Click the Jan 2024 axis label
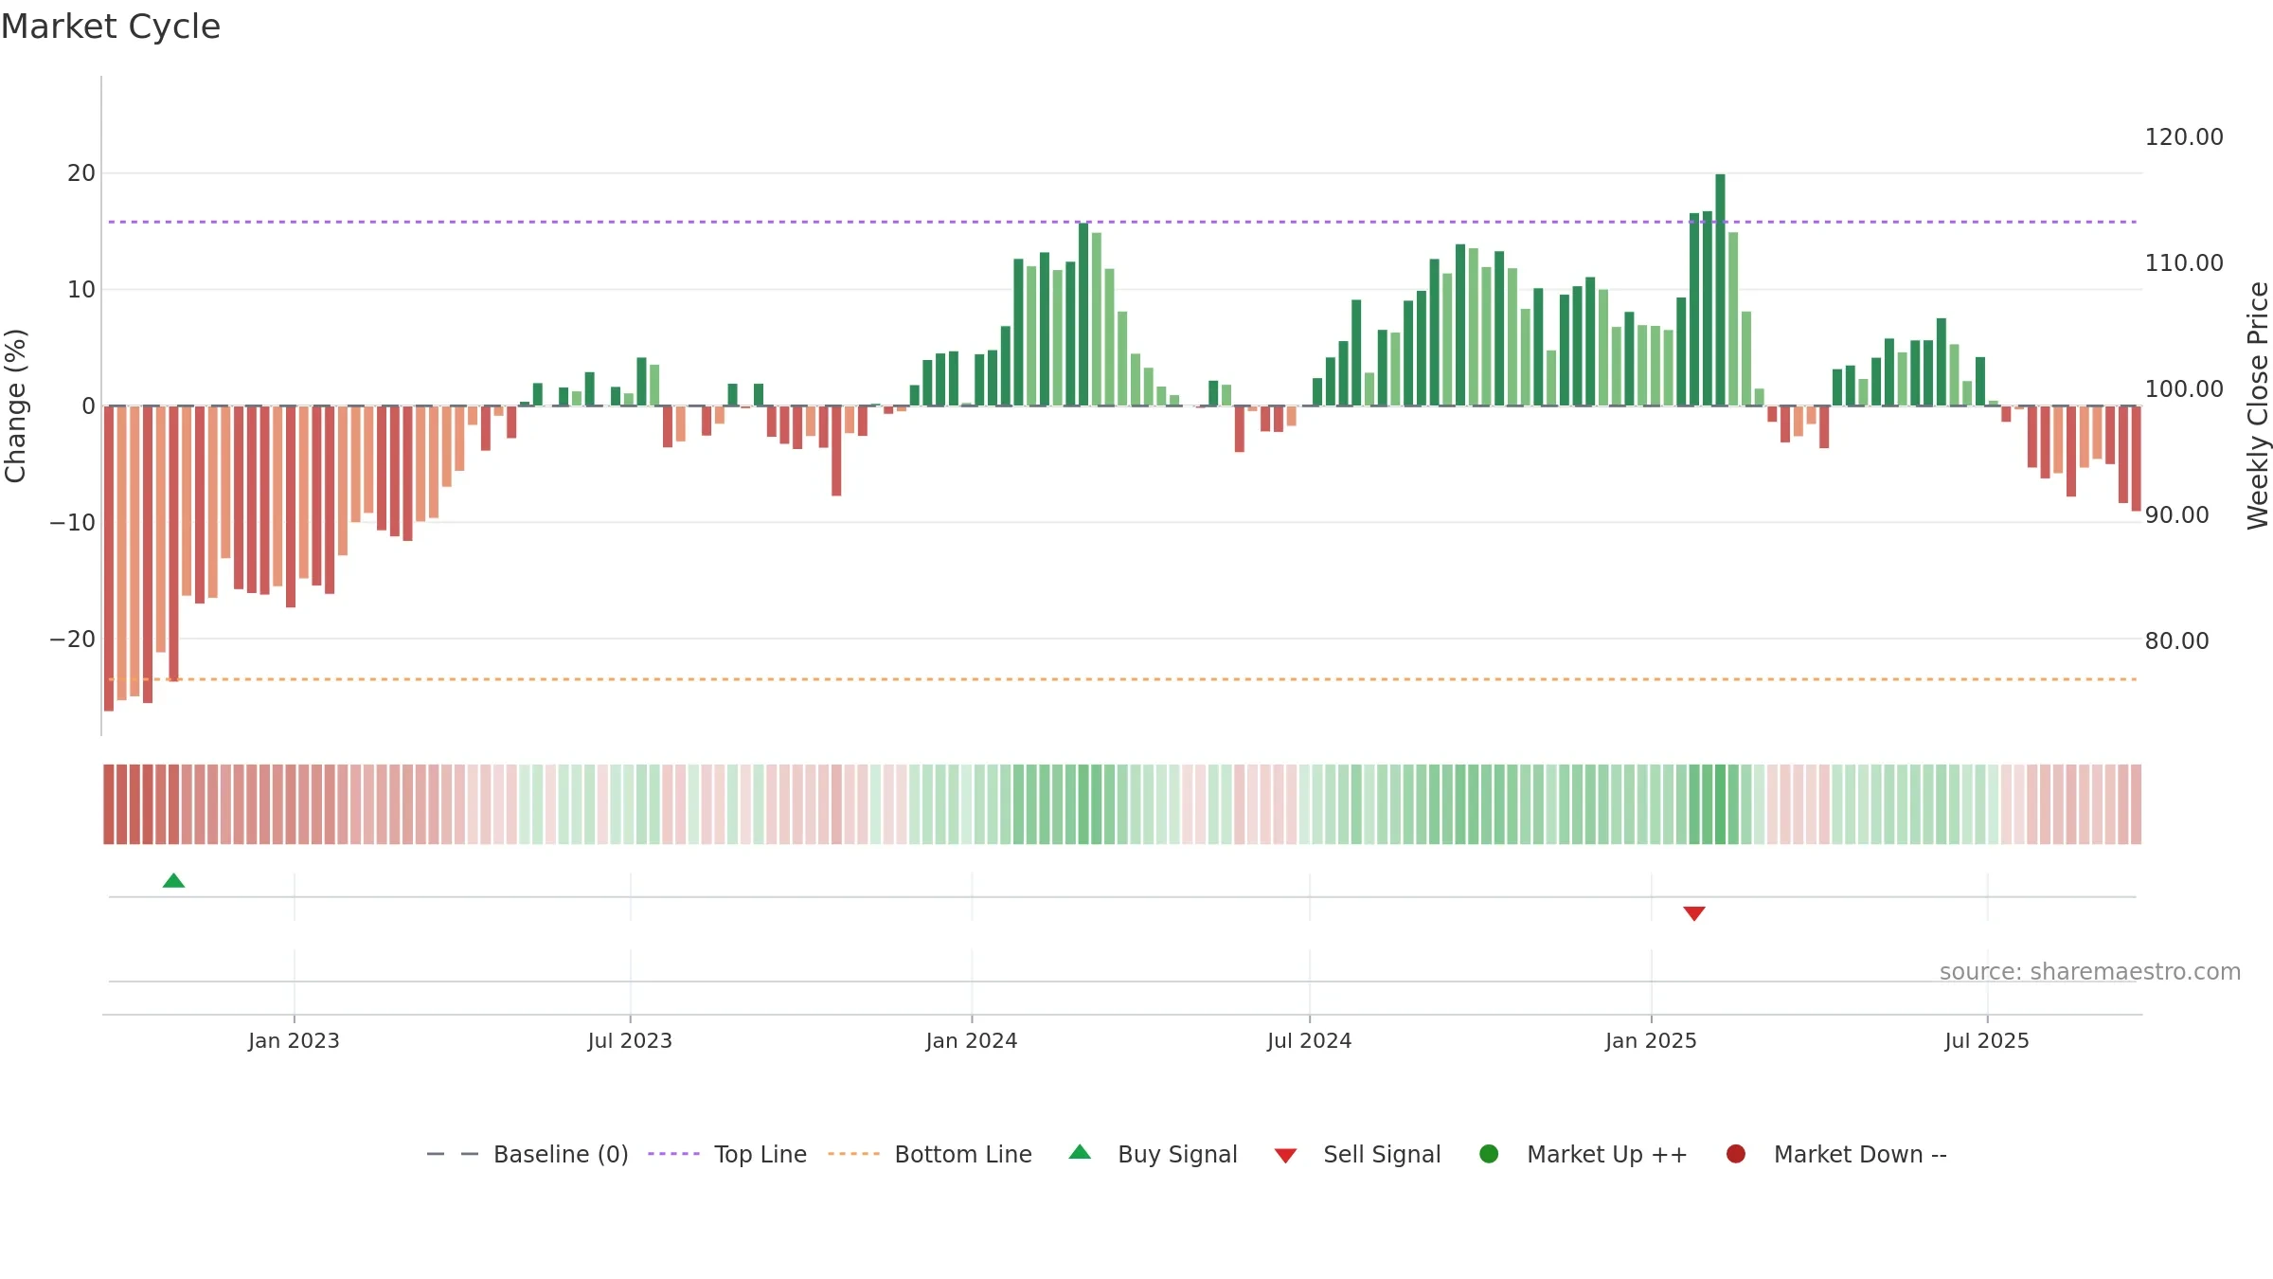This screenshot has height=1279, width=2273. (972, 1040)
